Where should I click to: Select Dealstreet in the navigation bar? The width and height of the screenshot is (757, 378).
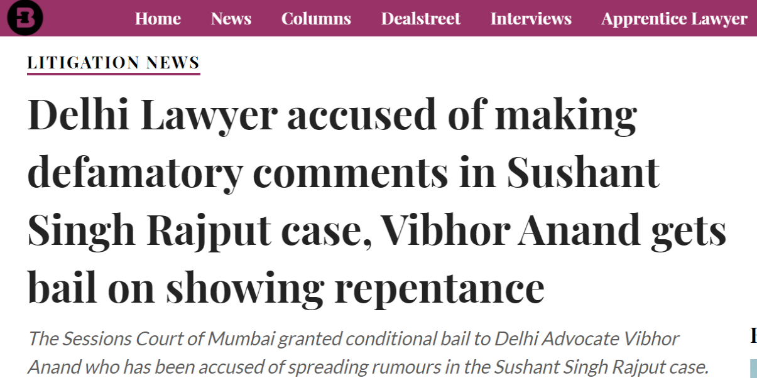click(421, 19)
